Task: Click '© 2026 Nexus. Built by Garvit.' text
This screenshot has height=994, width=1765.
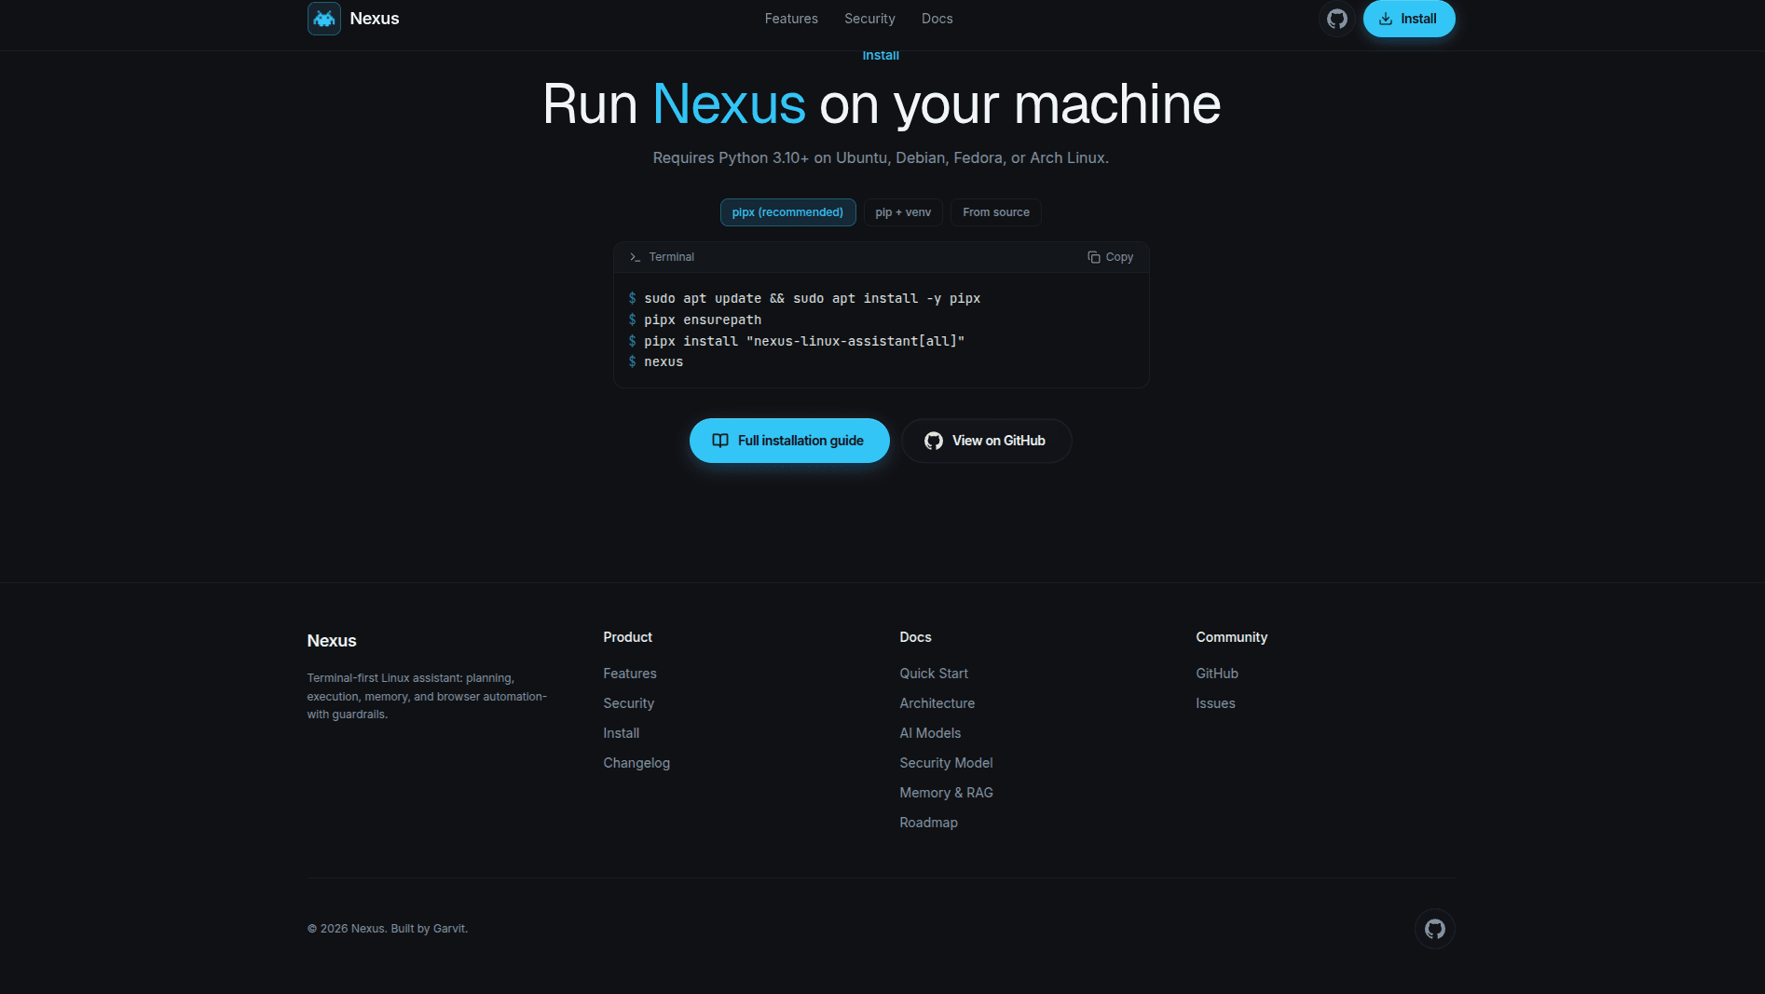Action: (x=388, y=929)
